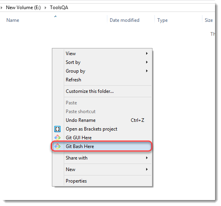Click the Git GUI Here icon
This screenshot has width=221, height=206.
click(x=57, y=137)
